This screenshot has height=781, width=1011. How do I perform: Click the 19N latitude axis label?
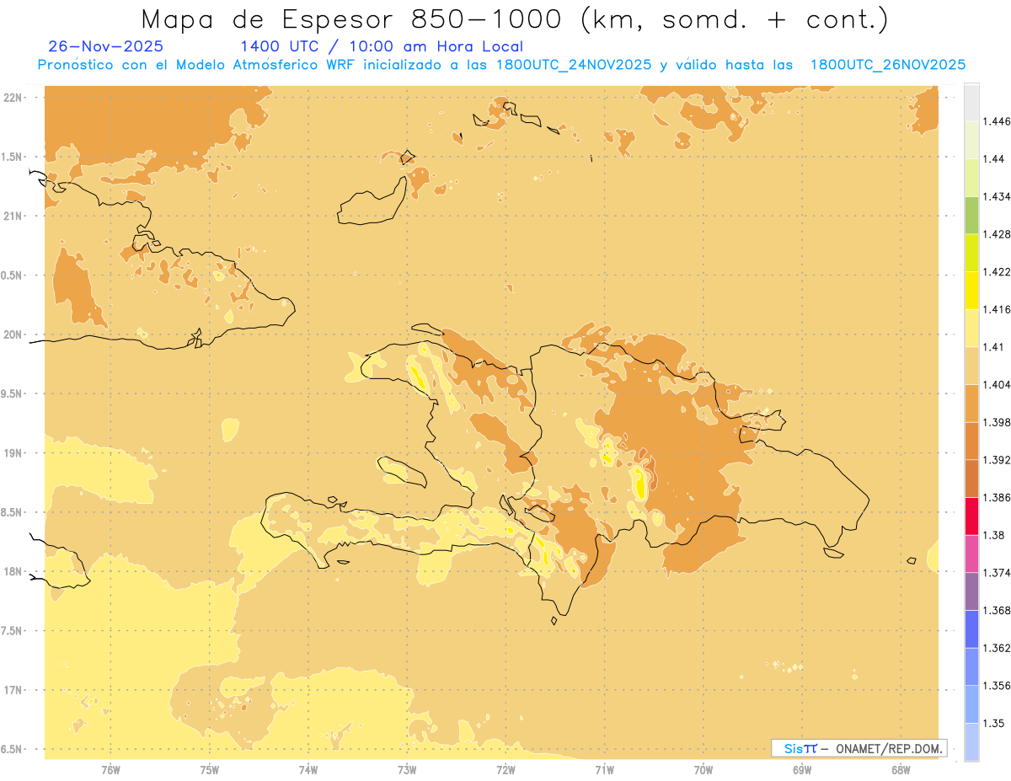pos(13,453)
